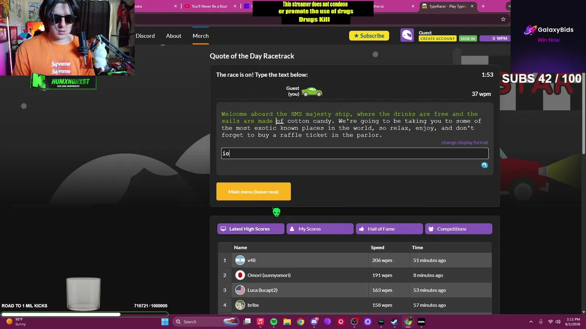Open the Competitions tab

click(x=459, y=229)
